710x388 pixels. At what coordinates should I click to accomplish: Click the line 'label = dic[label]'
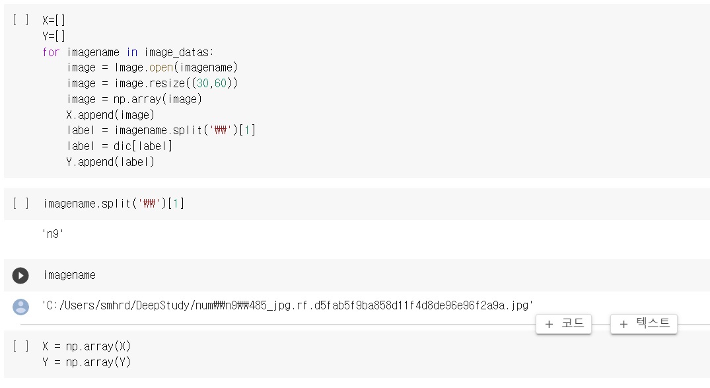[120, 145]
